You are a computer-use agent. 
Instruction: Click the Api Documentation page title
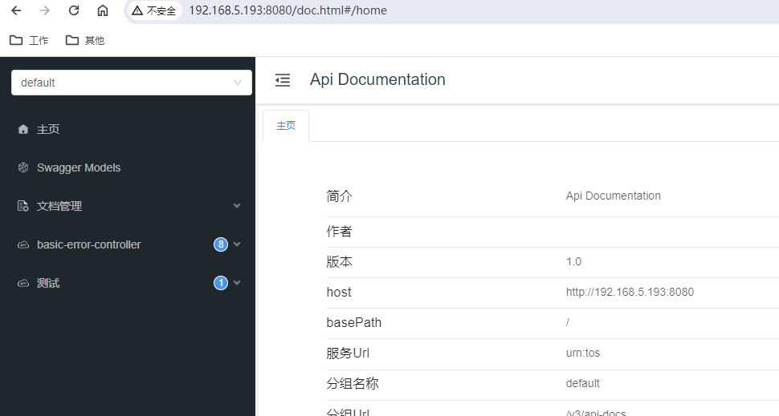click(x=377, y=79)
